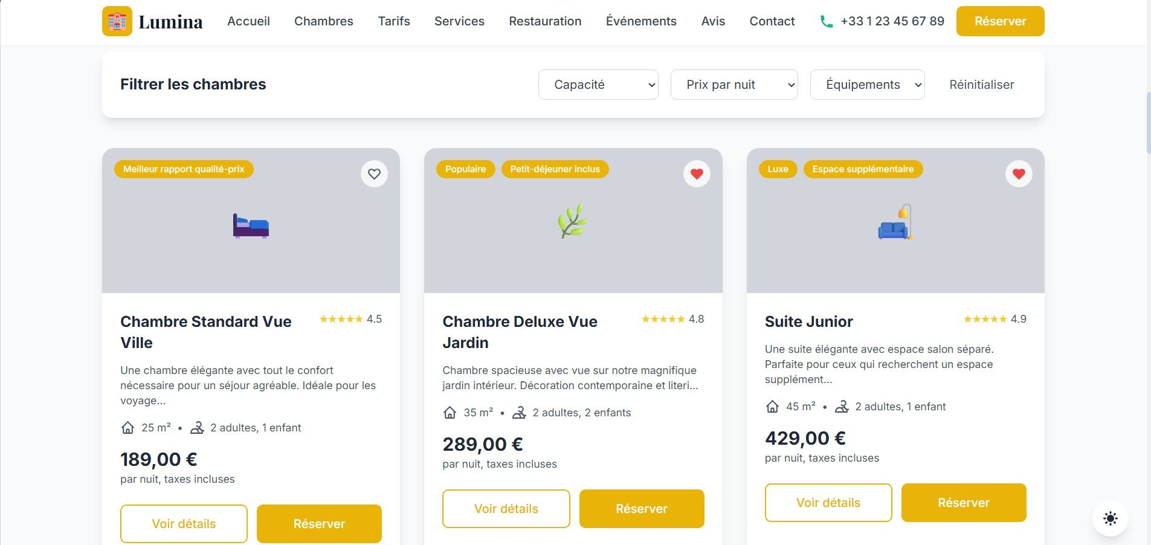Viewport: 1151px width, 545px height.
Task: Open the Capacité filter dropdown
Action: pyautogui.click(x=598, y=85)
